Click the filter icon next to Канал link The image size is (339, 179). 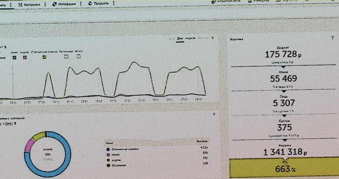tap(15, 123)
